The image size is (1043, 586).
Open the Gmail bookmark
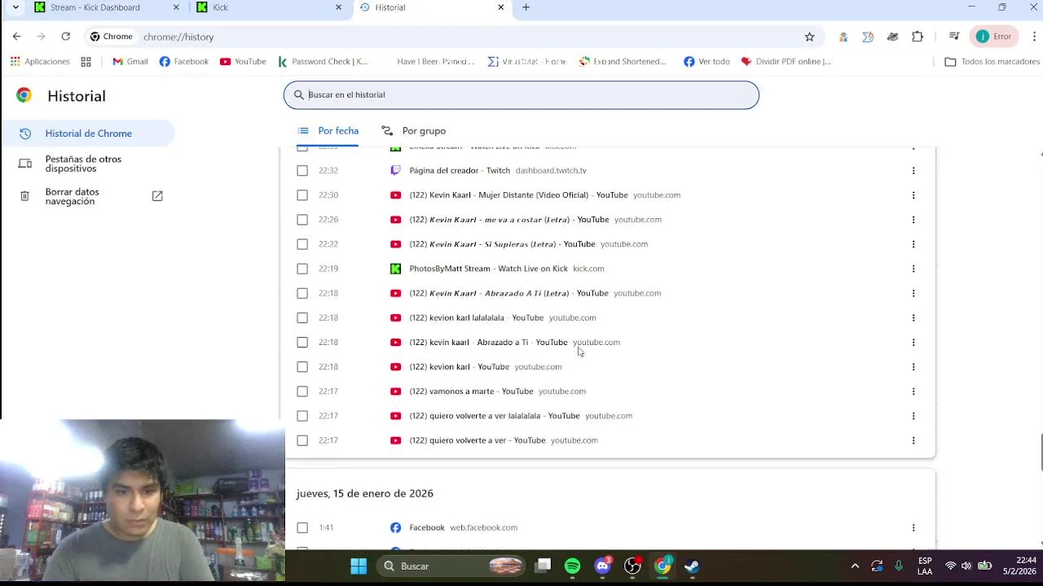[130, 62]
